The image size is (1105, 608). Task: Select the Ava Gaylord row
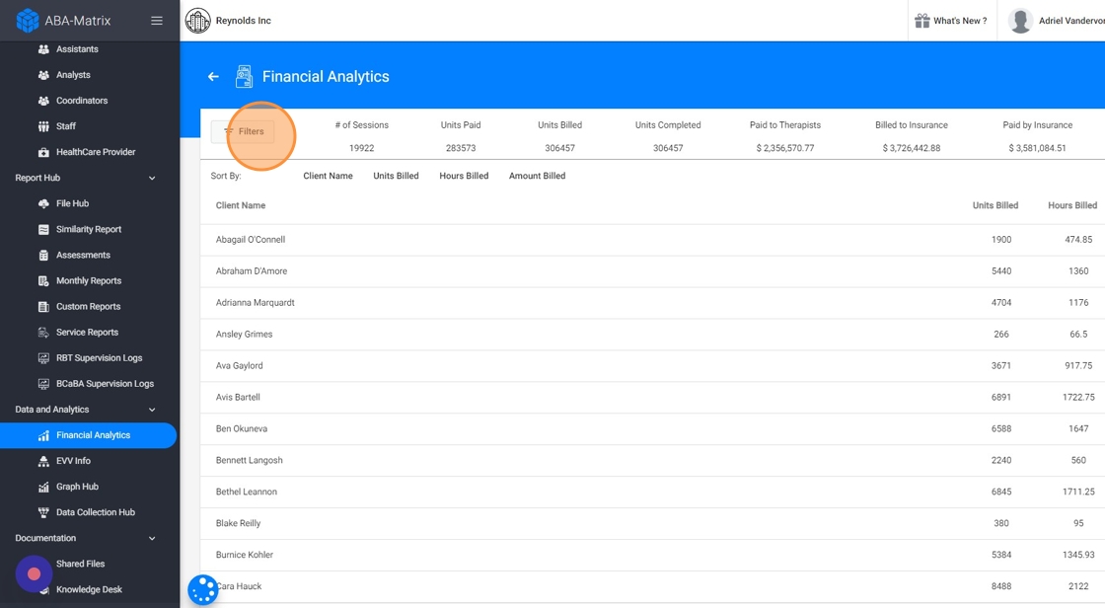pyautogui.click(x=652, y=366)
